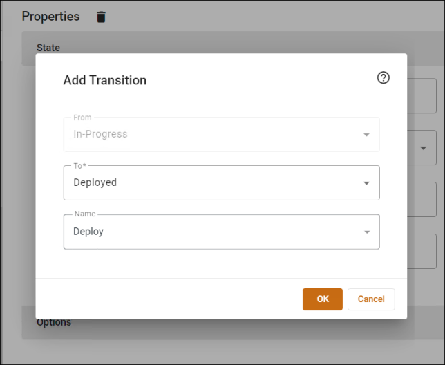This screenshot has width=445, height=365.
Task: Select the Deployed value in To field
Action: pyautogui.click(x=95, y=182)
